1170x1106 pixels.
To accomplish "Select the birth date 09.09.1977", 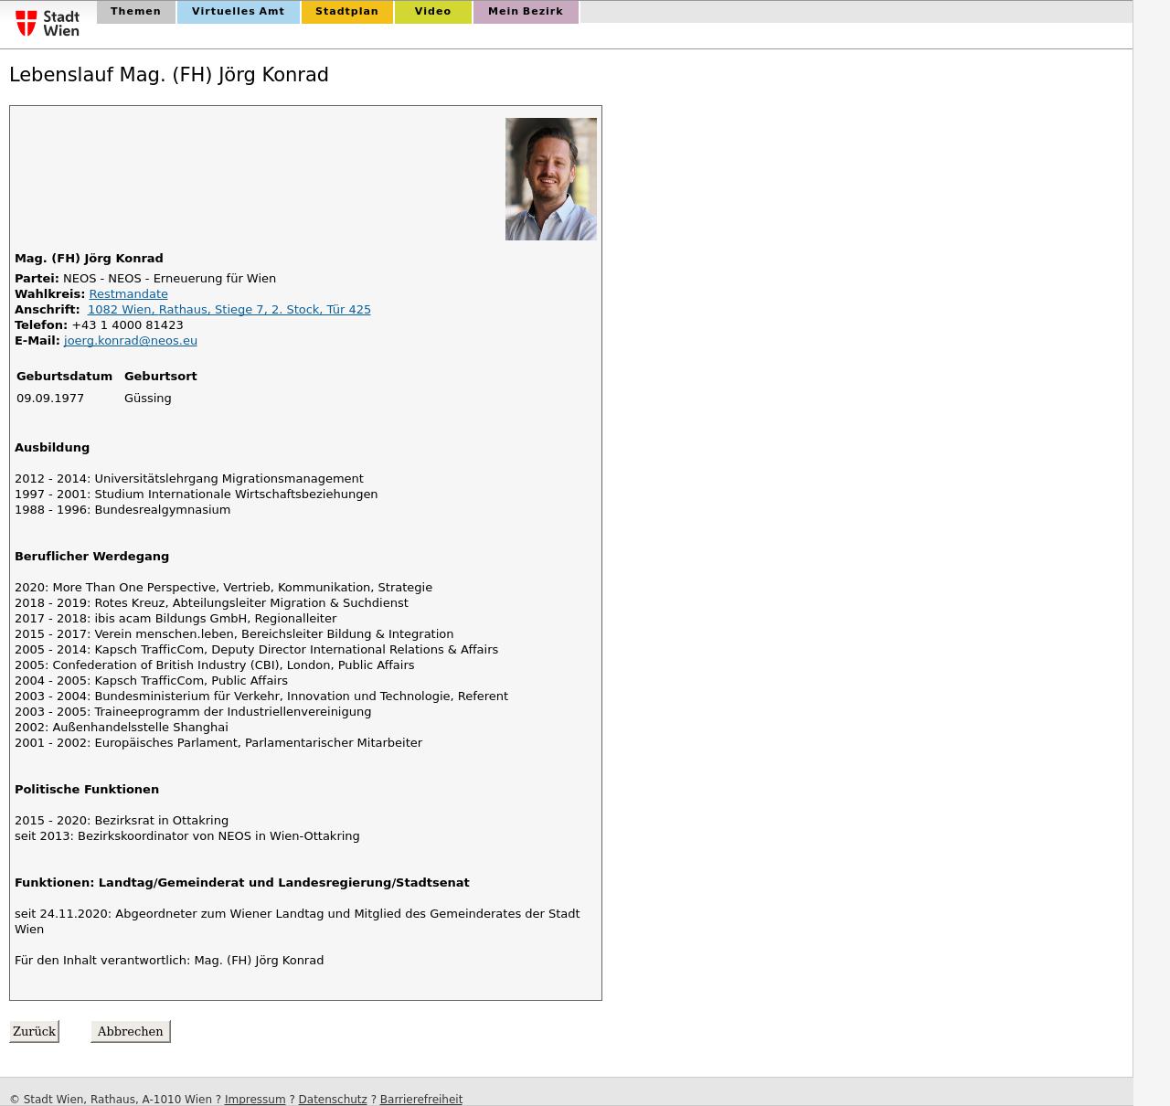I will (x=50, y=398).
